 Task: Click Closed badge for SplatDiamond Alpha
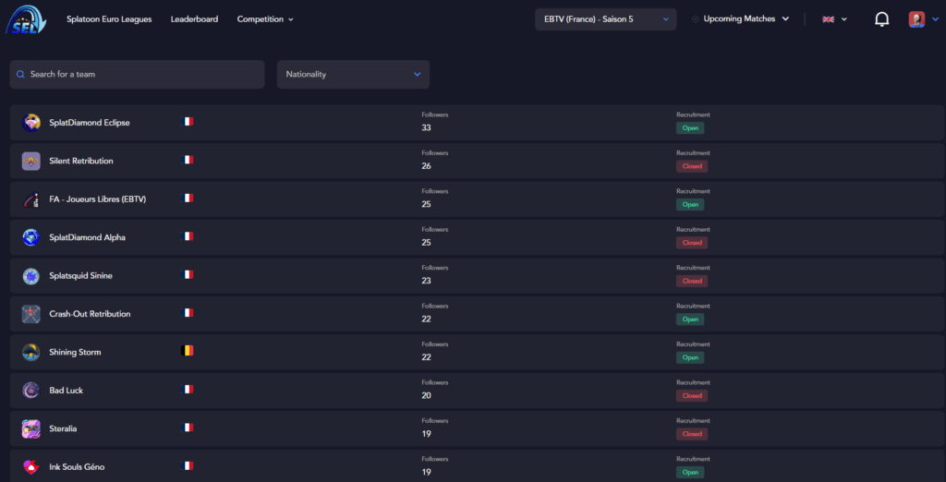pyautogui.click(x=692, y=243)
